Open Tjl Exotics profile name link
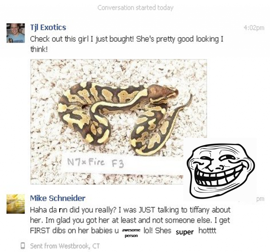 coord(48,28)
